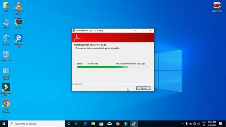Click the "Patching files" status text

93,64
